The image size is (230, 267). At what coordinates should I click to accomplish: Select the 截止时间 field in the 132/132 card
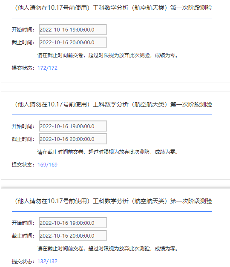(x=73, y=235)
